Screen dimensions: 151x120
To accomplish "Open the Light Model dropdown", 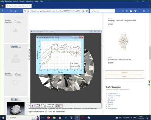I will point(50,106).
